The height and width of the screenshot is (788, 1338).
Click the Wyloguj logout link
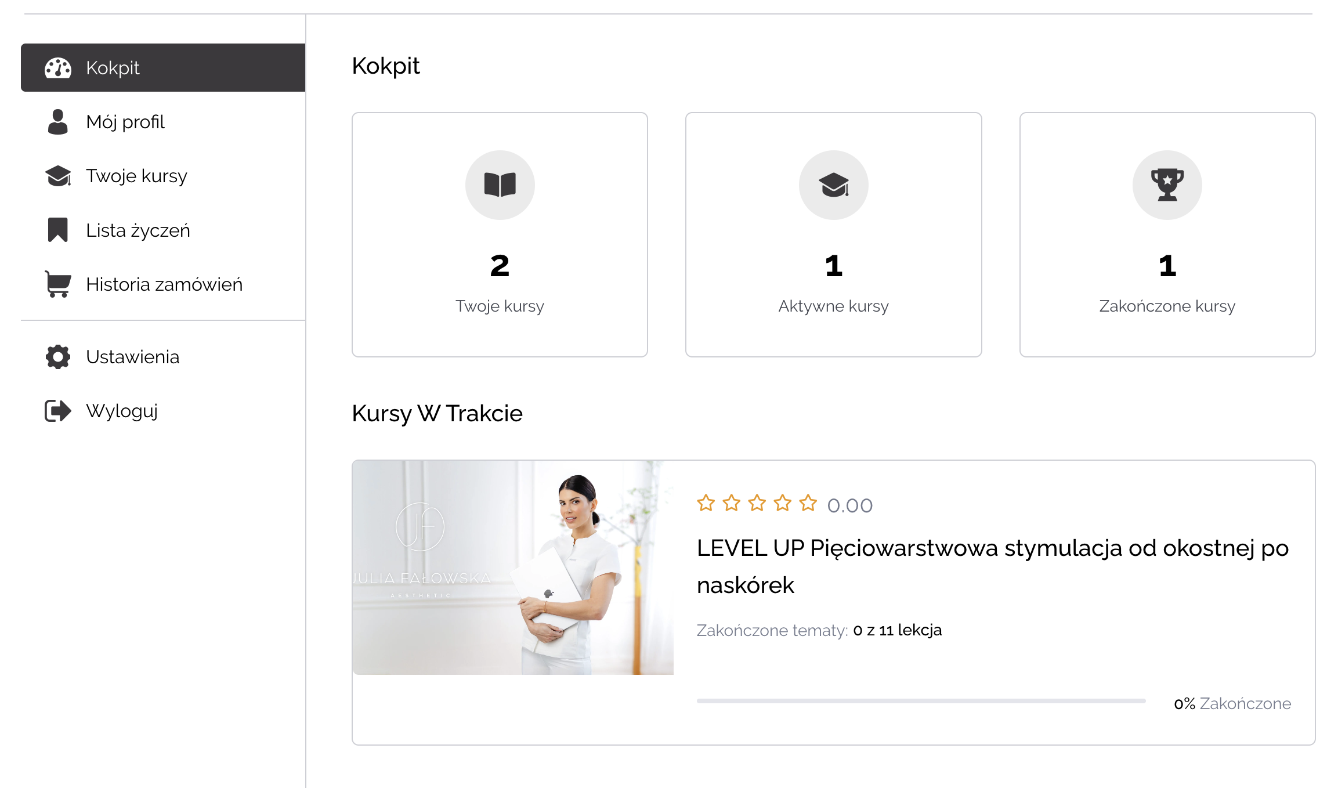pos(122,411)
